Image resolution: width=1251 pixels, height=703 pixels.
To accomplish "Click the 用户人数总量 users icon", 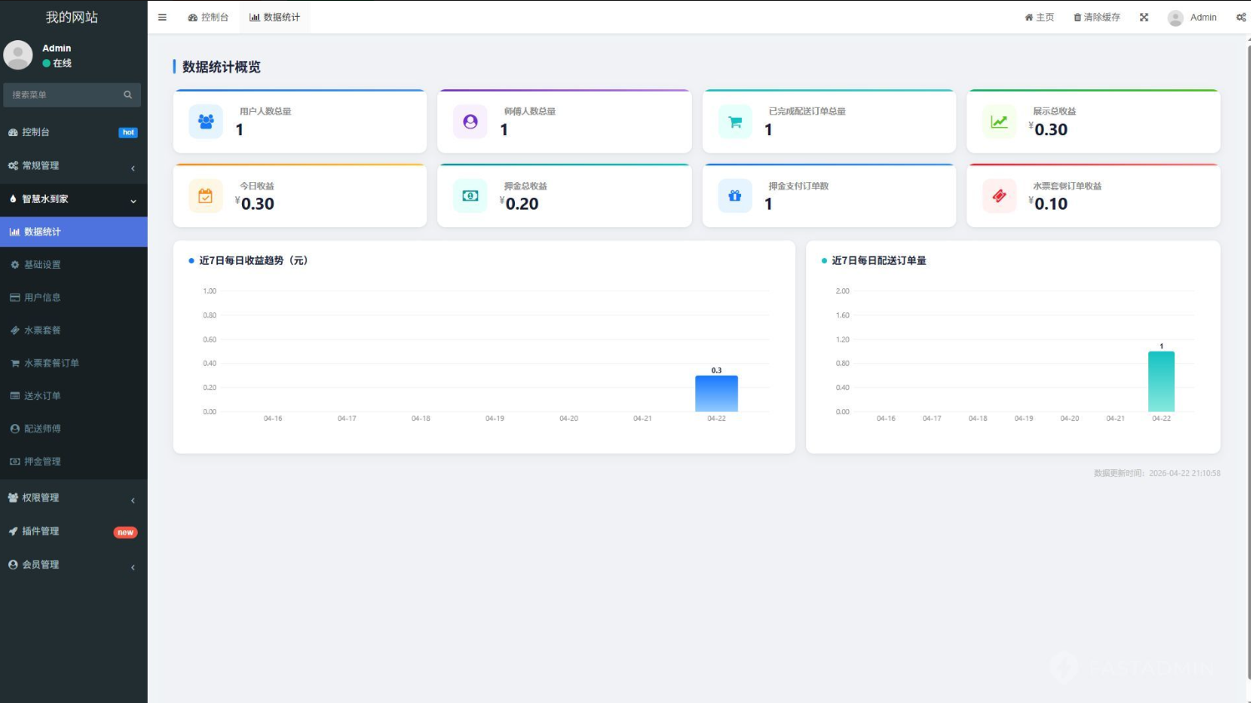I will [x=205, y=121].
